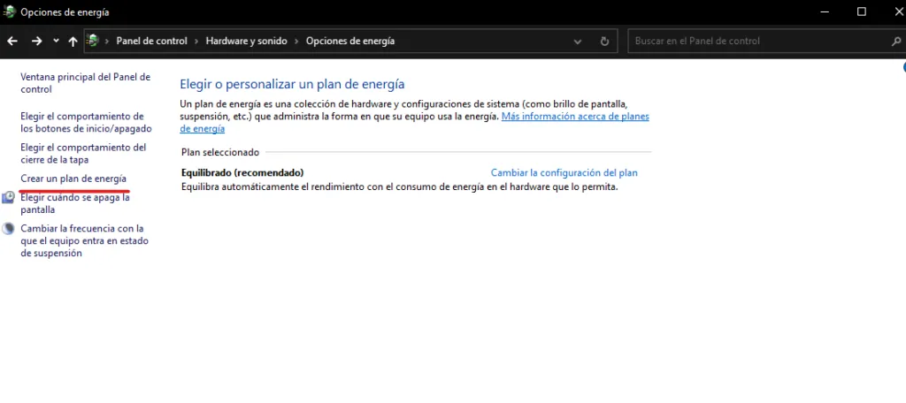Select Opciones de energía breadcrumb
Screen dimensions: 906x403
point(350,41)
